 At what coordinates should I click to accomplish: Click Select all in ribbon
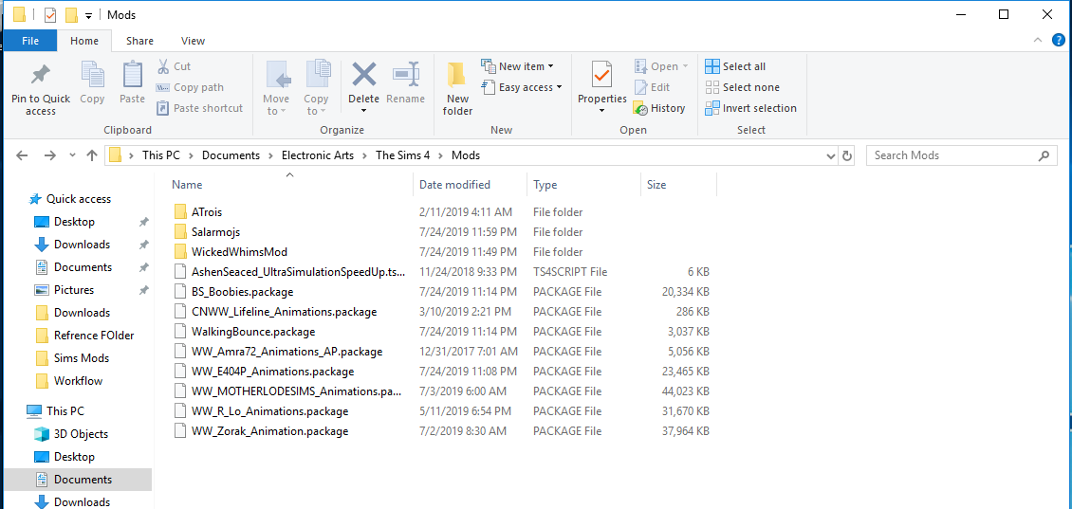[x=735, y=66]
